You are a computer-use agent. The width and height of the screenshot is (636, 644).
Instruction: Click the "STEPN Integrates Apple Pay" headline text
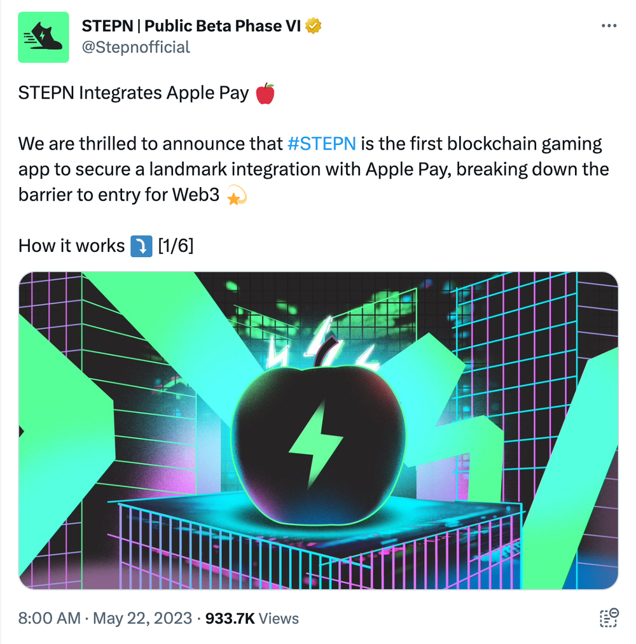[134, 94]
